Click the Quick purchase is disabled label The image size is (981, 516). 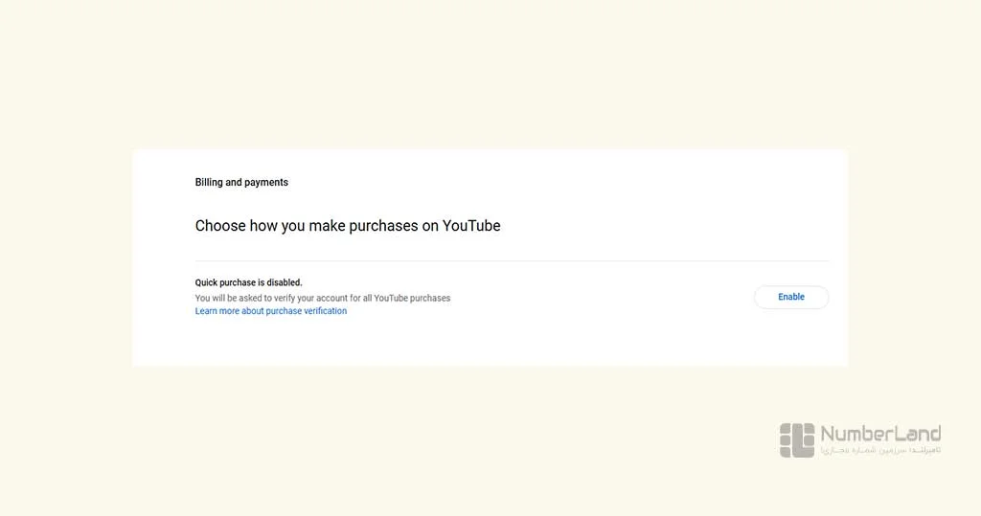(x=248, y=282)
